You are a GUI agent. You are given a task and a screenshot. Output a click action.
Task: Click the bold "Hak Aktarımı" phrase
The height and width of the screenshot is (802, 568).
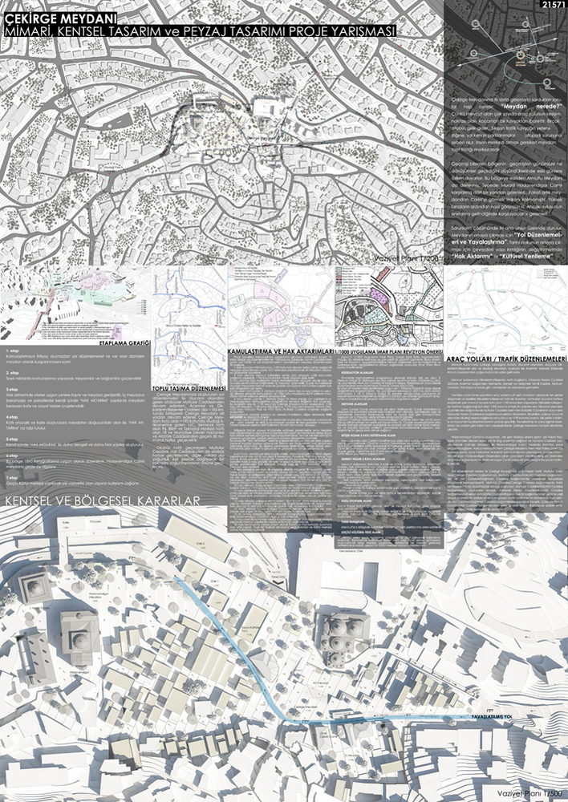471,255
